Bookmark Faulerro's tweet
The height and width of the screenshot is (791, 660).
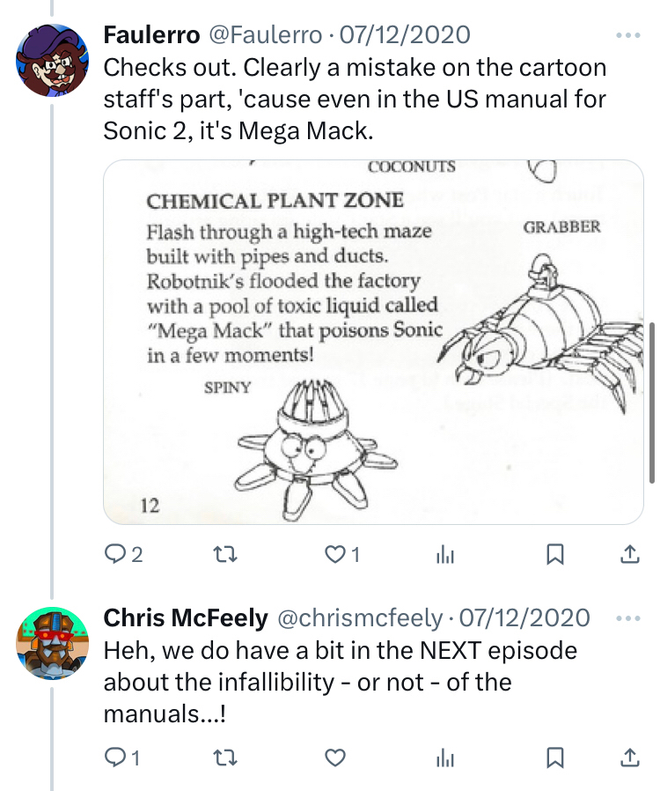click(555, 554)
